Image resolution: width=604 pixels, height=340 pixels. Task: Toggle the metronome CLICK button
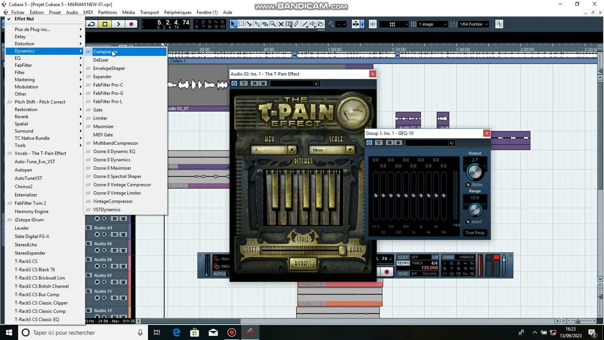(403, 257)
